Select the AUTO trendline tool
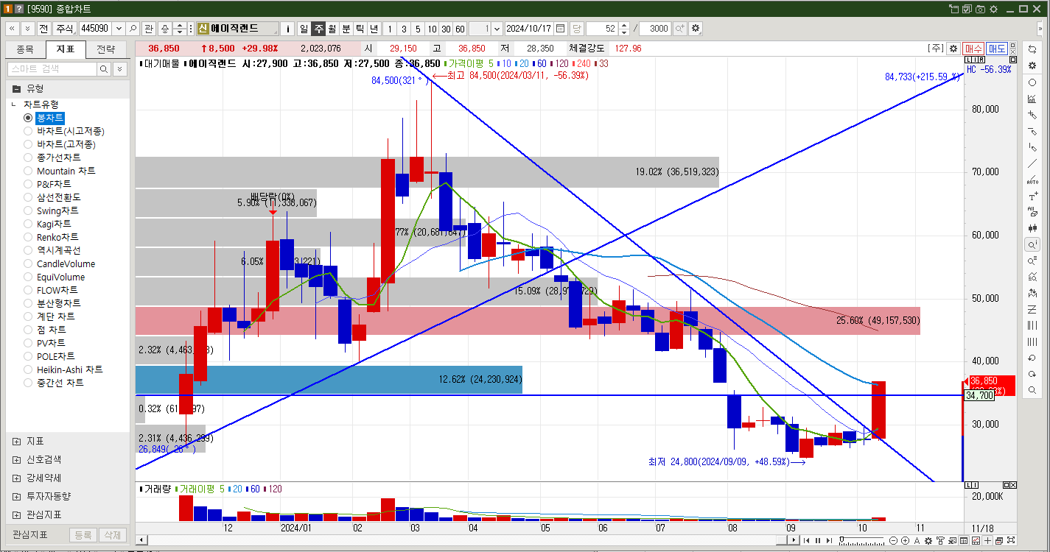Screen dimensions: 1050x552 (x=1032, y=180)
